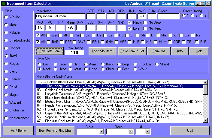Image resolution: width=212 pixels, height=138 pixels.
Task: Select Black Iron Medallion list entry
Action: coord(120,98)
